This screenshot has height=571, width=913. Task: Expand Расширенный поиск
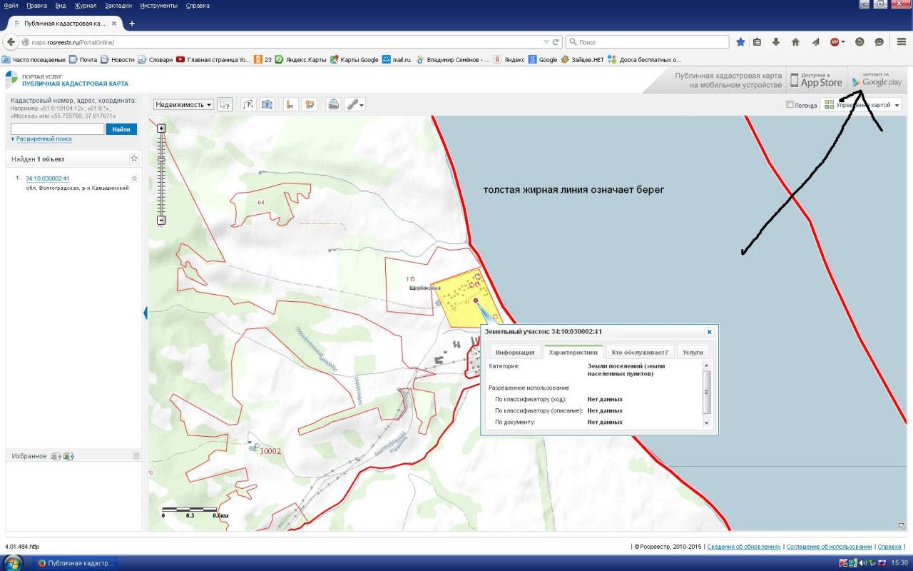tap(44, 139)
